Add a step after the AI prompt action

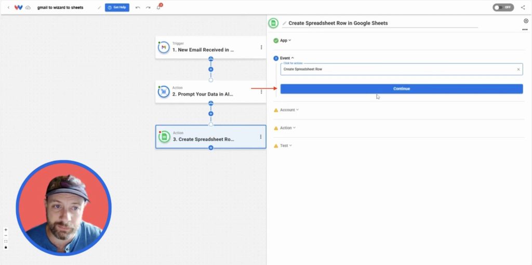pyautogui.click(x=211, y=114)
